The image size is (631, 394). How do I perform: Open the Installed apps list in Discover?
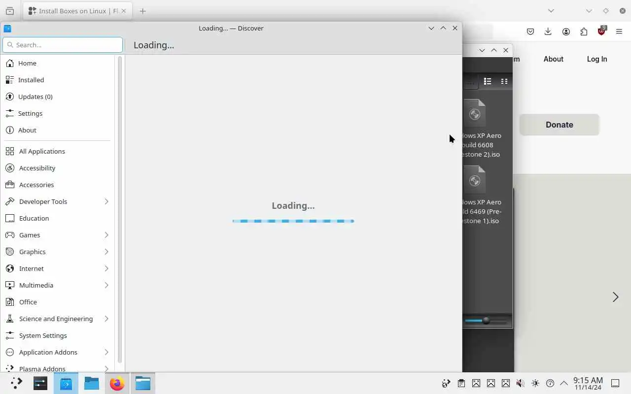pyautogui.click(x=58, y=80)
